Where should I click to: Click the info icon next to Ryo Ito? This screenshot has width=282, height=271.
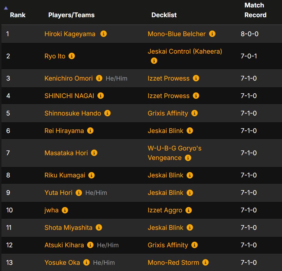(71, 56)
